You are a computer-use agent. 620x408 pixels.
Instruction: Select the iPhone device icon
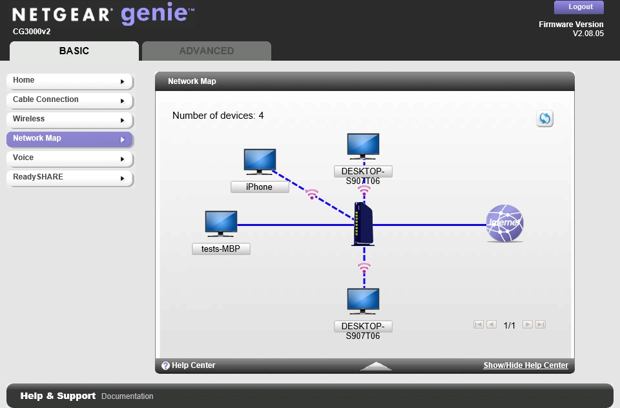click(x=260, y=161)
